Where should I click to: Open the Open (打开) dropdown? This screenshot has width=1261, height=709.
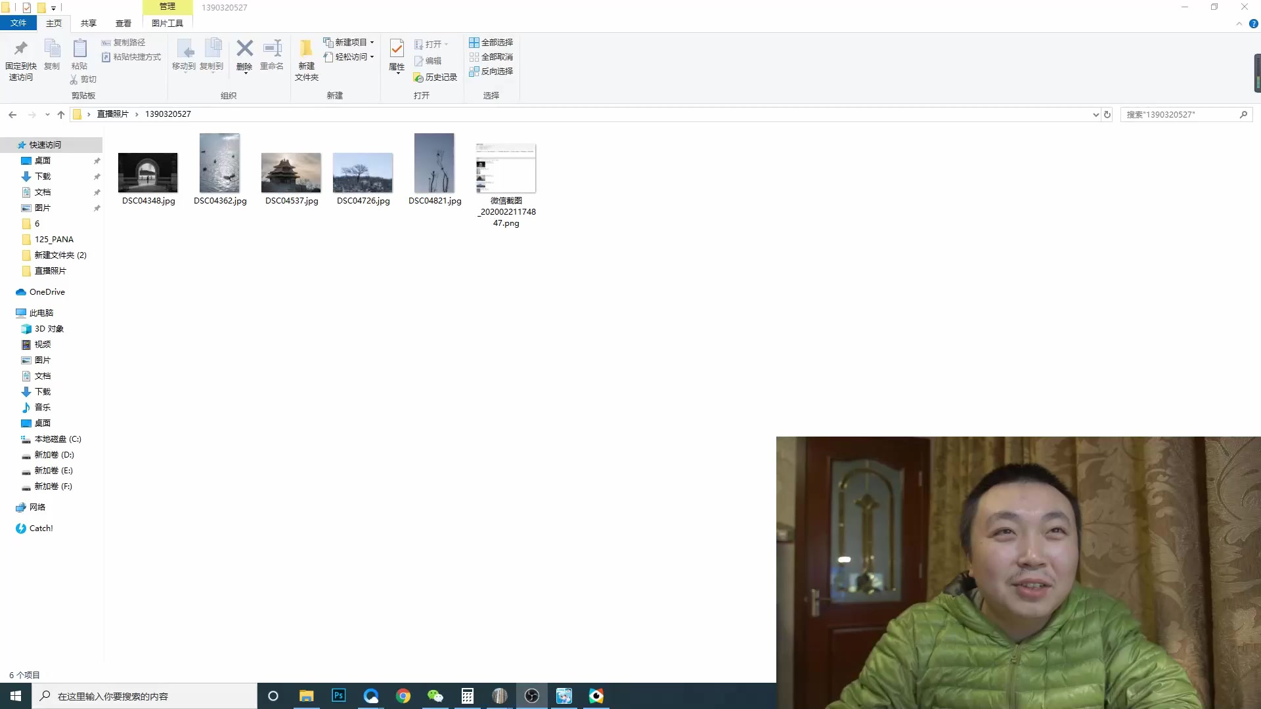[x=431, y=44]
